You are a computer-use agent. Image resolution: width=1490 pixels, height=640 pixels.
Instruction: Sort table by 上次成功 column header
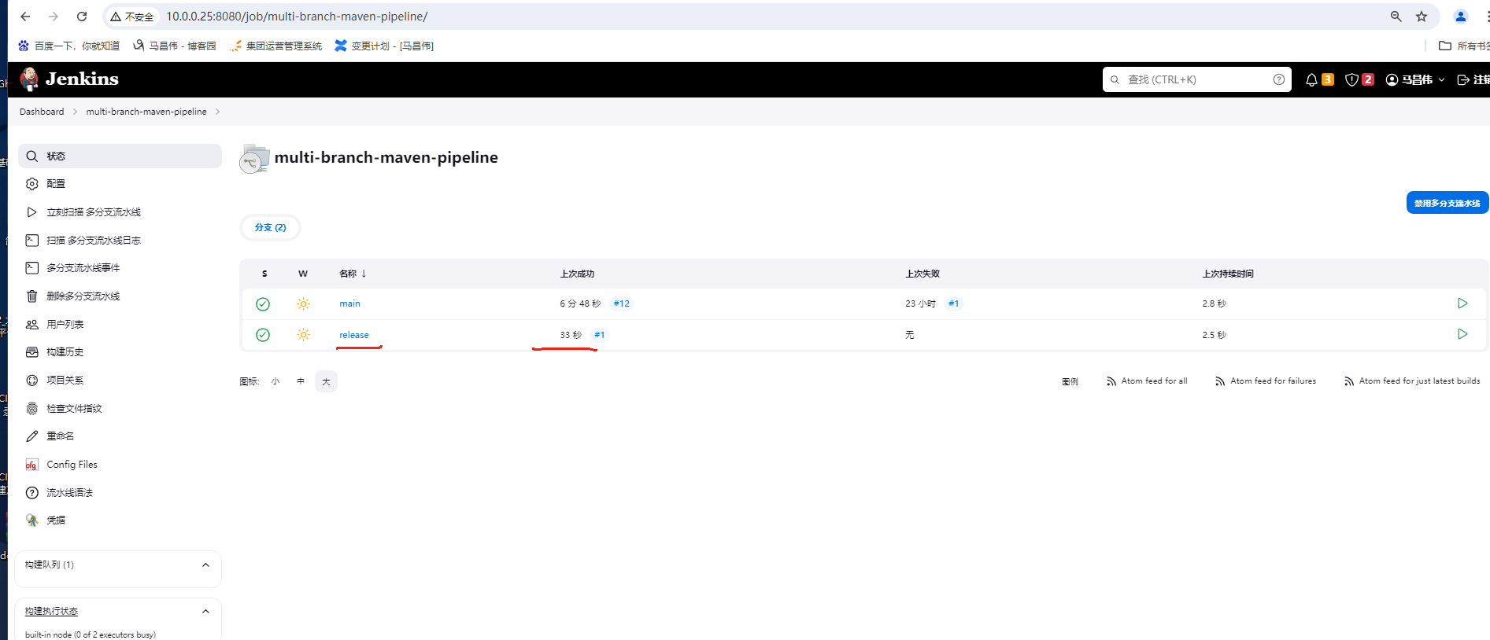pos(577,274)
